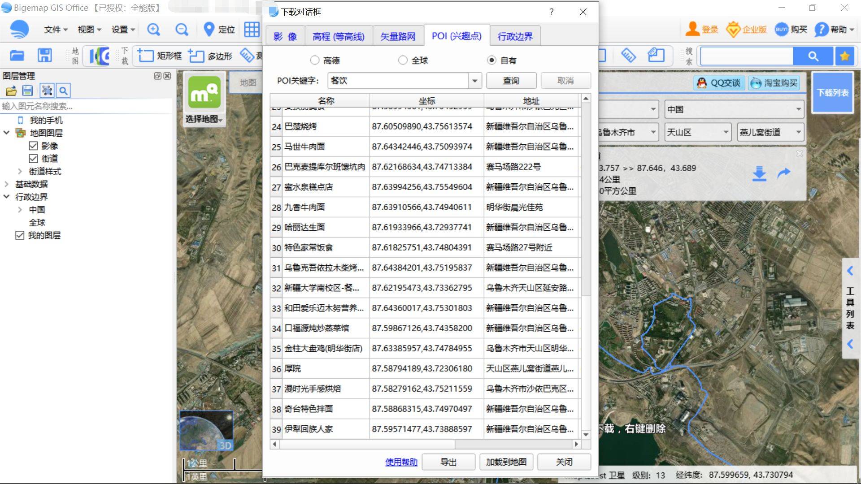This screenshot has height=484, width=861.
Task: Click the annotation tag icon in right toolbar
Action: tap(656, 56)
